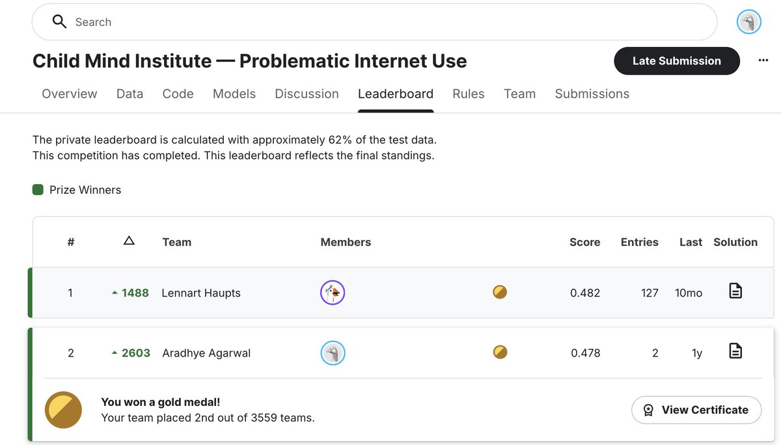The height and width of the screenshot is (445, 781).
Task: Click the View Certificate button
Action: (696, 410)
